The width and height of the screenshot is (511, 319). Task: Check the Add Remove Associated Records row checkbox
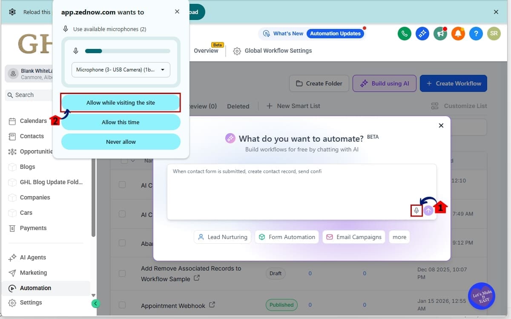122,274
